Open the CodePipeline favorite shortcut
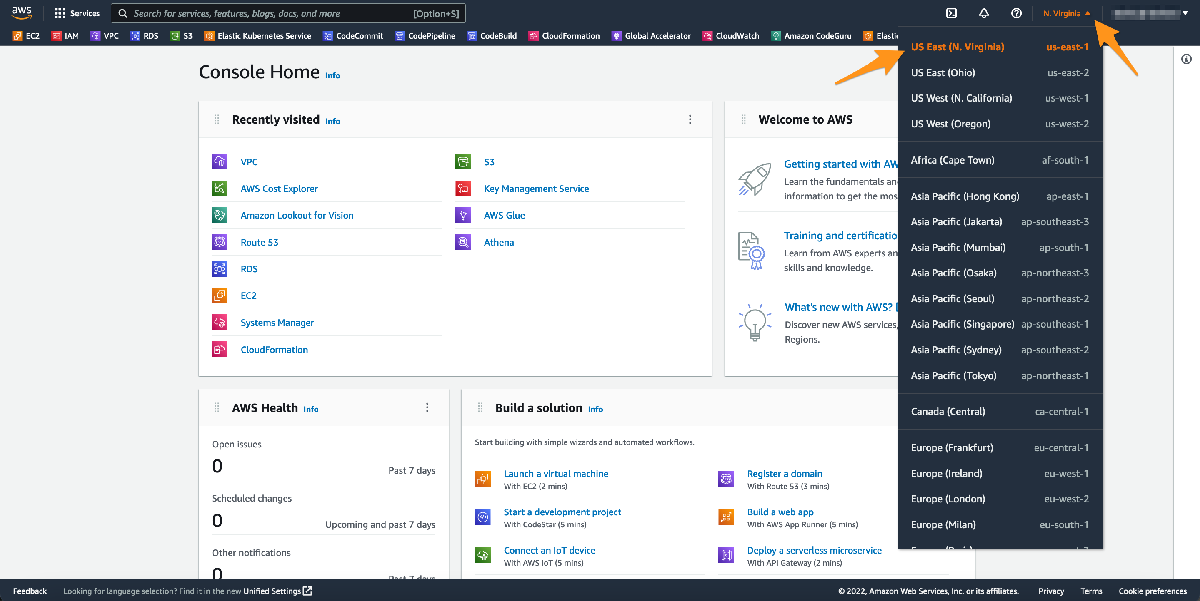This screenshot has width=1200, height=601. [425, 36]
